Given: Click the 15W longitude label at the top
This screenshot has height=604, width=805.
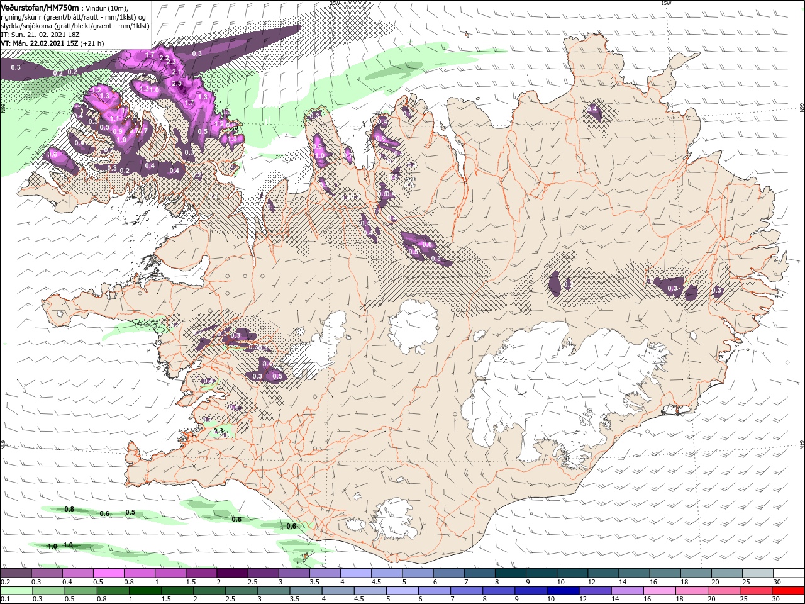Looking at the screenshot, I should click(x=665, y=3).
